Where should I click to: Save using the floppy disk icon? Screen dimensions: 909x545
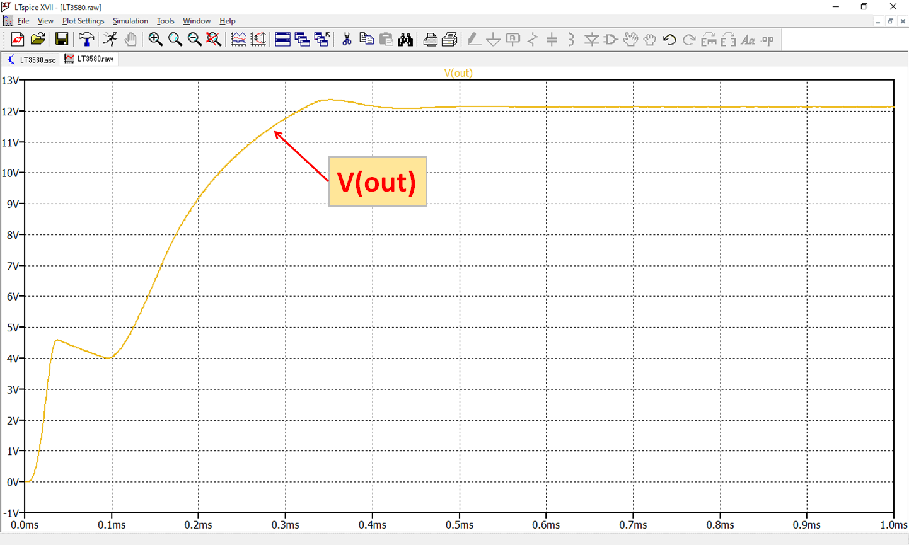point(61,40)
